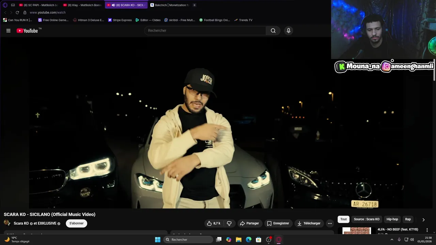The image size is (436, 245).
Task: Open Trends TV bookmark
Action: coord(243,20)
